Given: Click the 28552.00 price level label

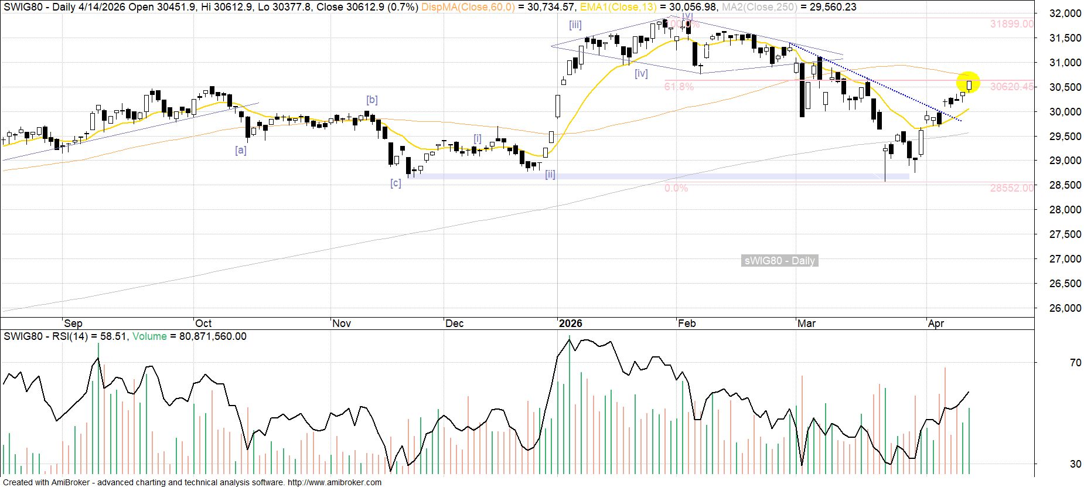Looking at the screenshot, I should click(x=1012, y=188).
